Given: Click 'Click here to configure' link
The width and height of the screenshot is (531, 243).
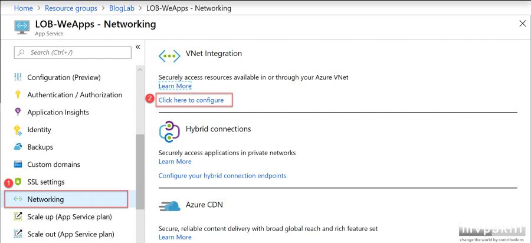Looking at the screenshot, I should click(x=191, y=100).
